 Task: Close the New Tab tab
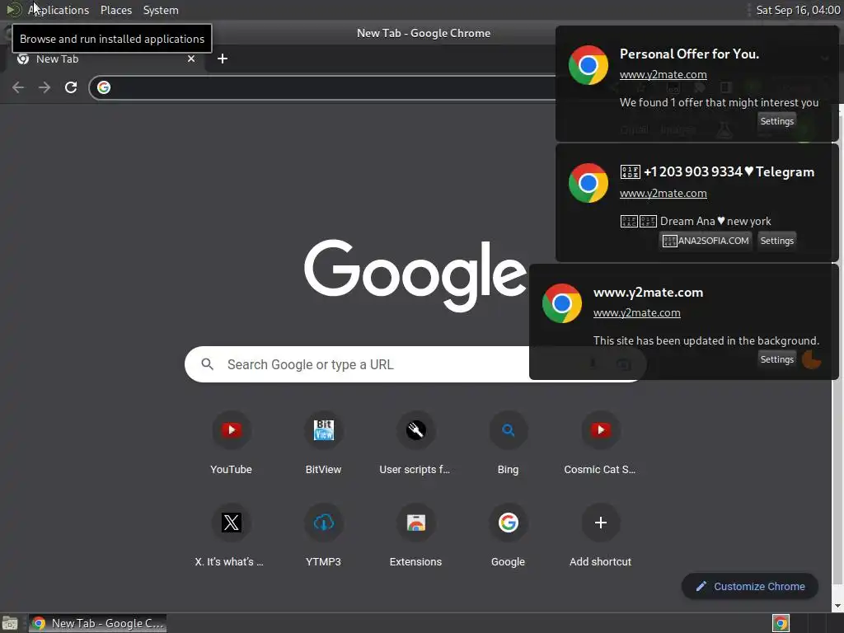[191, 59]
